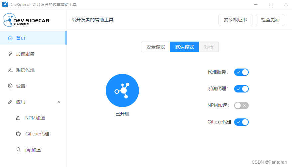Click the light bulb icon beside pip加速
Image resolution: width=292 pixels, height=167 pixels.
click(x=18, y=150)
